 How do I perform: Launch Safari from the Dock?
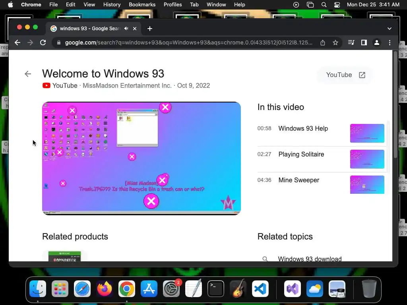(x=82, y=289)
